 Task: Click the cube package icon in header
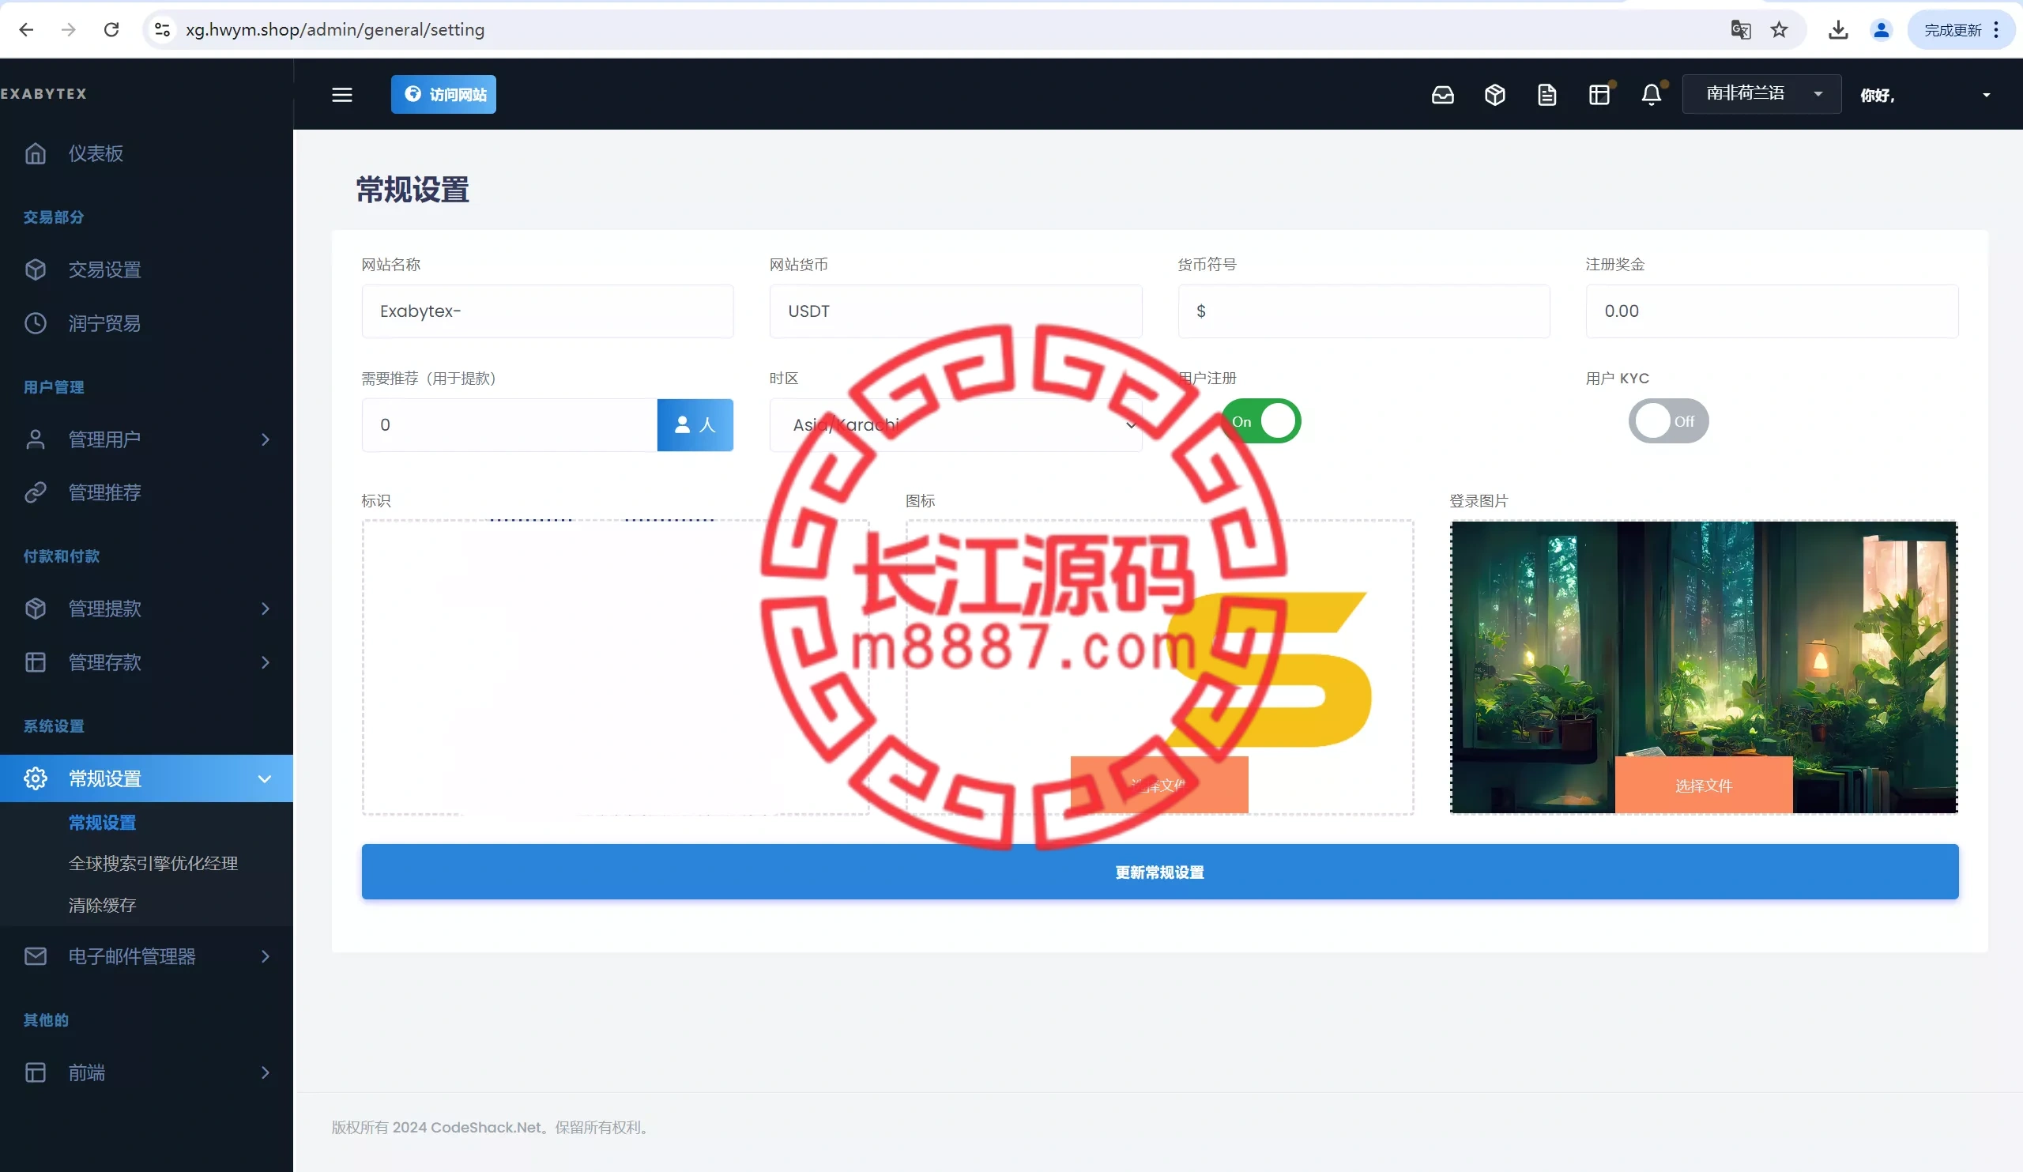pyautogui.click(x=1495, y=95)
